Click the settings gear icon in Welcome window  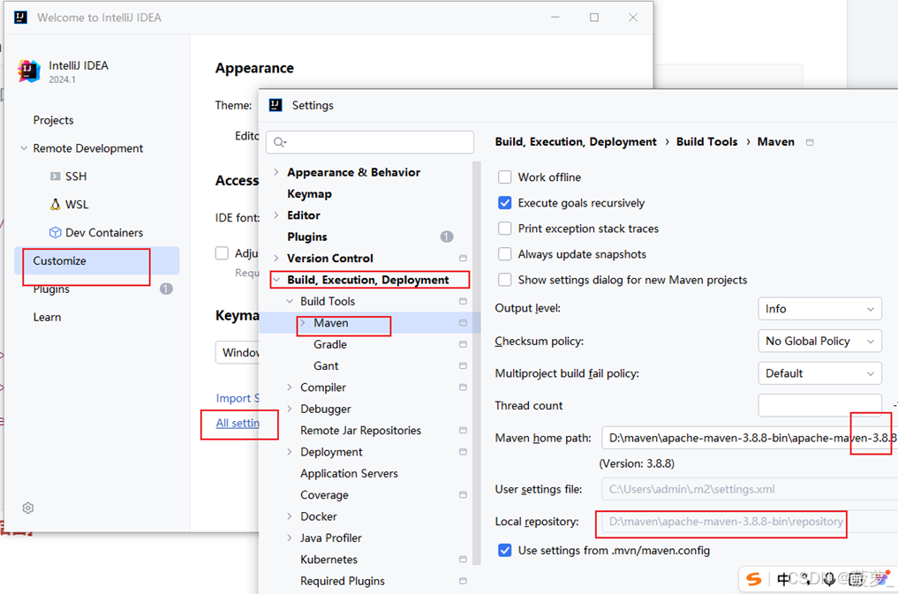click(28, 508)
